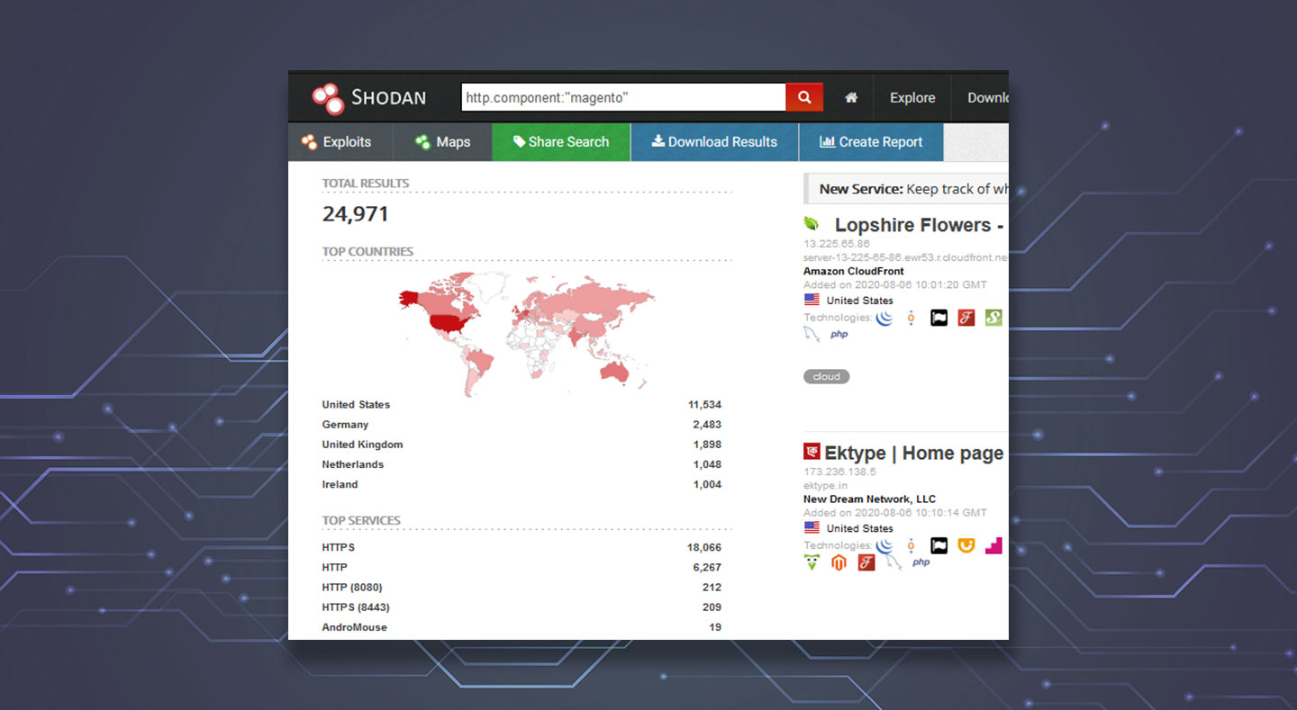Click the black flag icon under Ektype
1297x710 pixels.
(x=939, y=545)
